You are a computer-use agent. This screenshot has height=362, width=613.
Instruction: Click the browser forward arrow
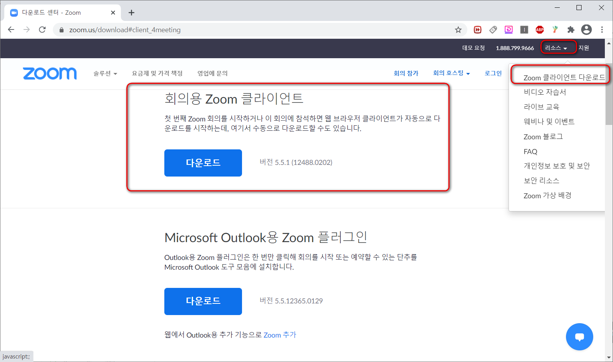tap(26, 29)
